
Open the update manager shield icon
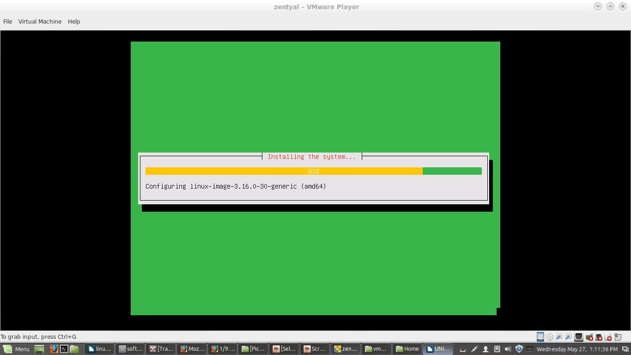519,349
